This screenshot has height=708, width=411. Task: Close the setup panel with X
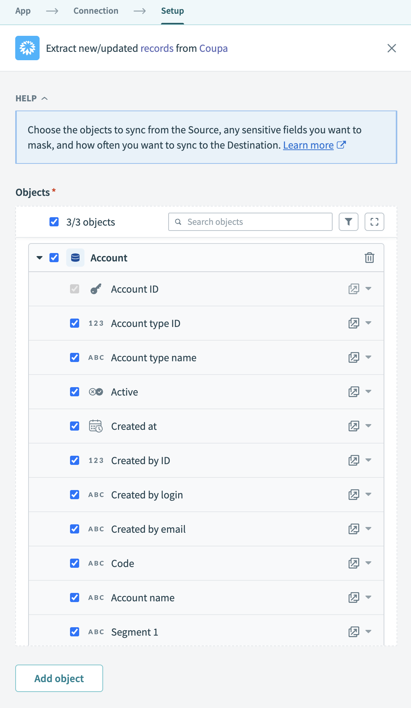coord(392,48)
